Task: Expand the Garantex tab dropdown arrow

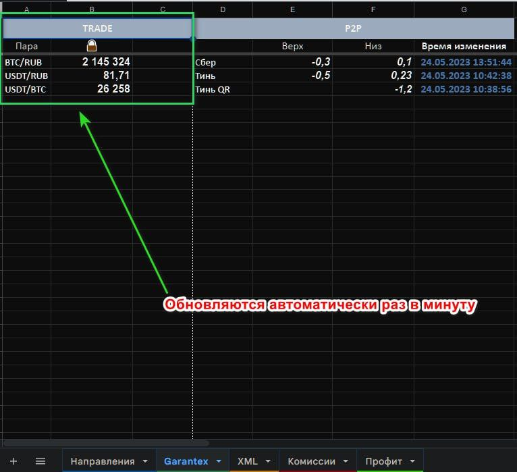Action: point(218,461)
